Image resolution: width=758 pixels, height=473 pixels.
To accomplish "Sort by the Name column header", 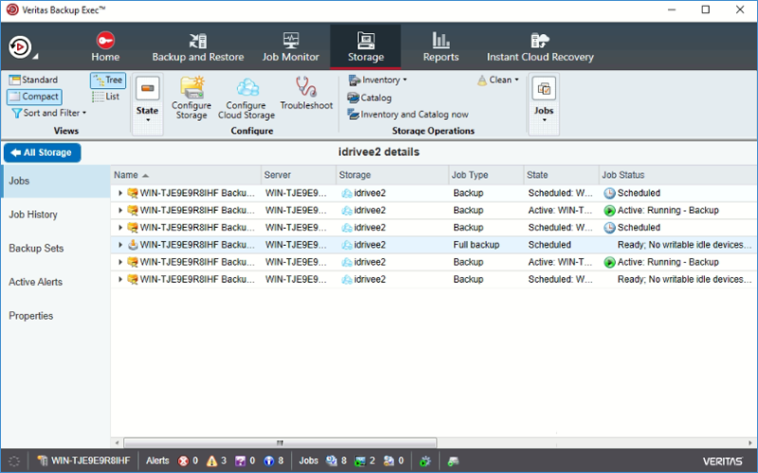I will 186,175.
